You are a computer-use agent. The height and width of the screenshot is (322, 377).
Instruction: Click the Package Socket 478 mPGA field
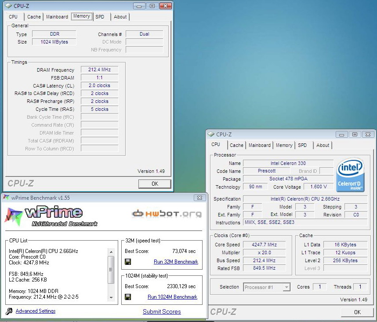point(288,179)
